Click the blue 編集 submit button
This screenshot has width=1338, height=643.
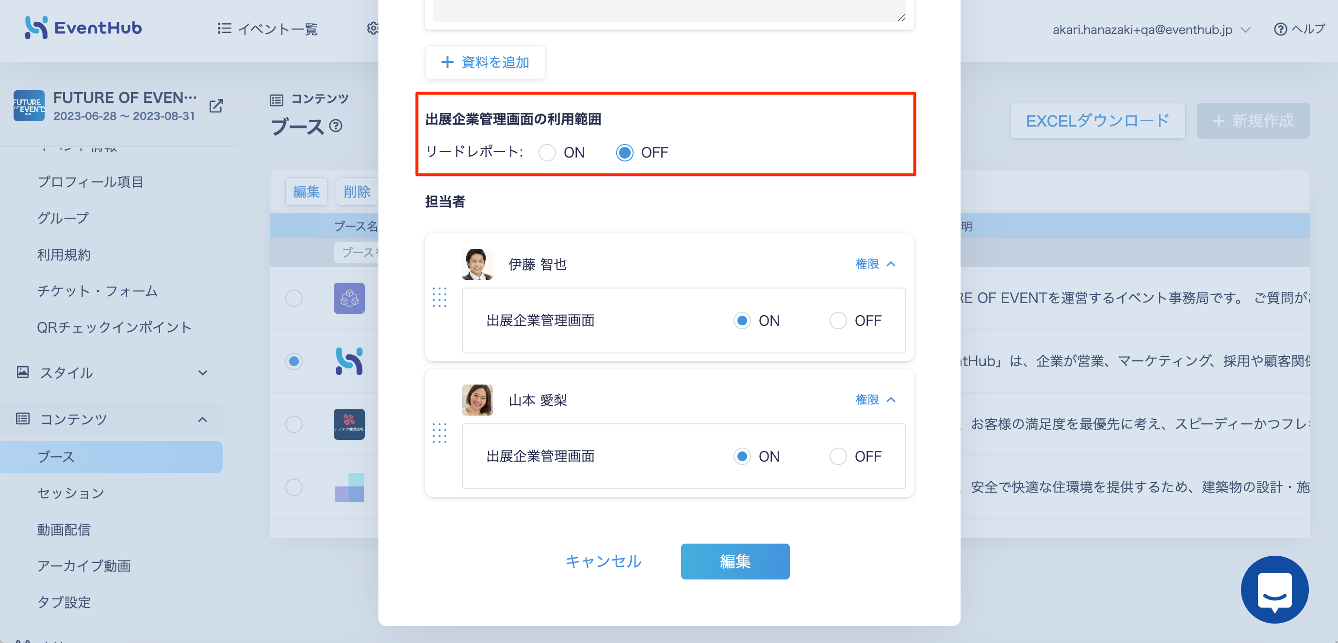click(x=735, y=561)
